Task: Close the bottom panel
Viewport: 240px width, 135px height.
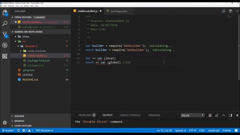Action: (237, 115)
